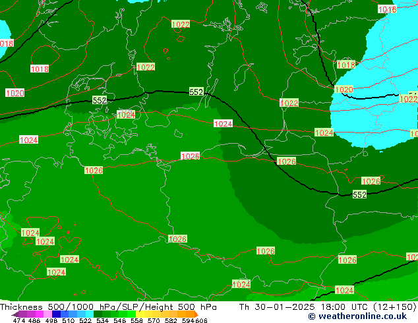Click the '546' legend value

coord(120,320)
